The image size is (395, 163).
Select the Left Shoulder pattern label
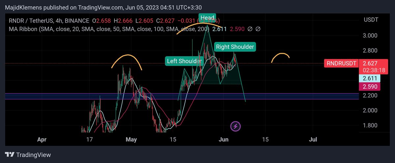tap(184, 61)
